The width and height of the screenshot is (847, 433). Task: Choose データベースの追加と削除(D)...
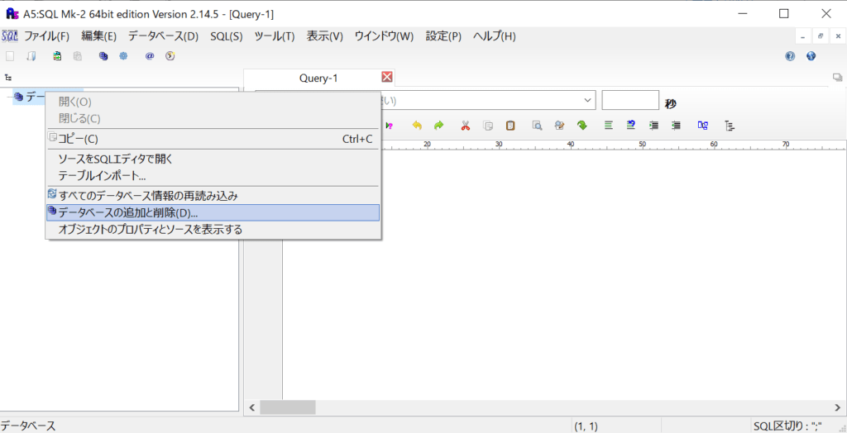point(213,212)
